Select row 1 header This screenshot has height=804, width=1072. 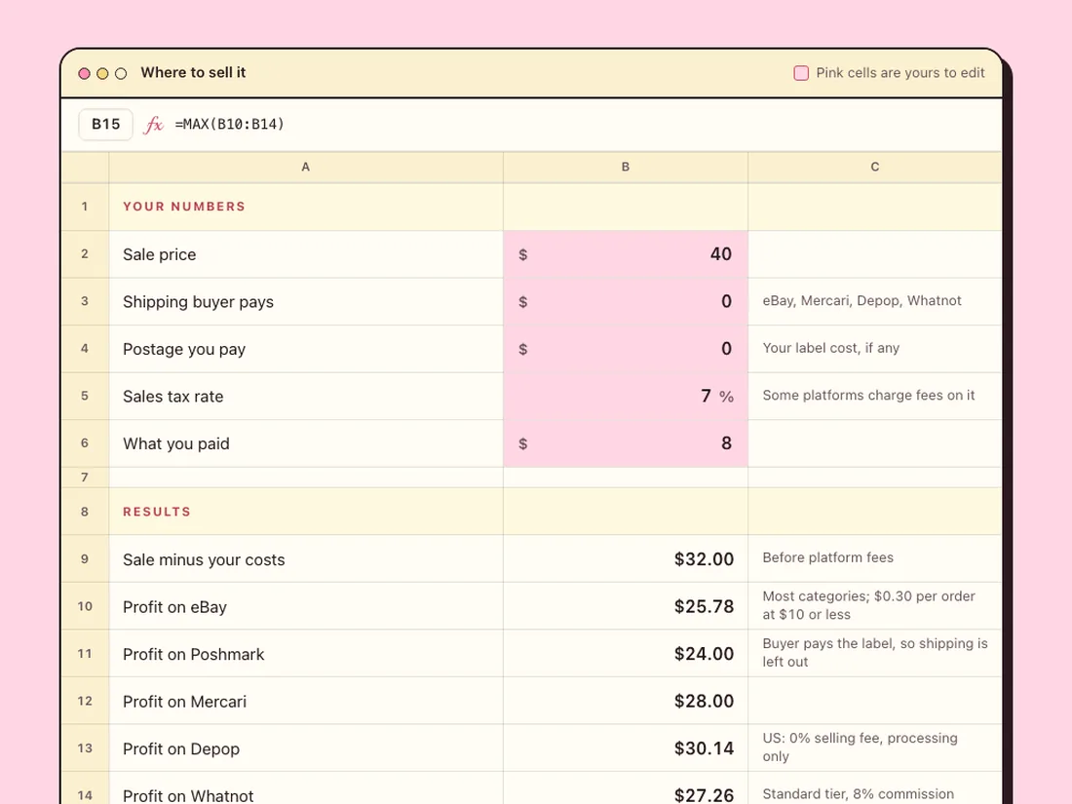pyautogui.click(x=85, y=207)
